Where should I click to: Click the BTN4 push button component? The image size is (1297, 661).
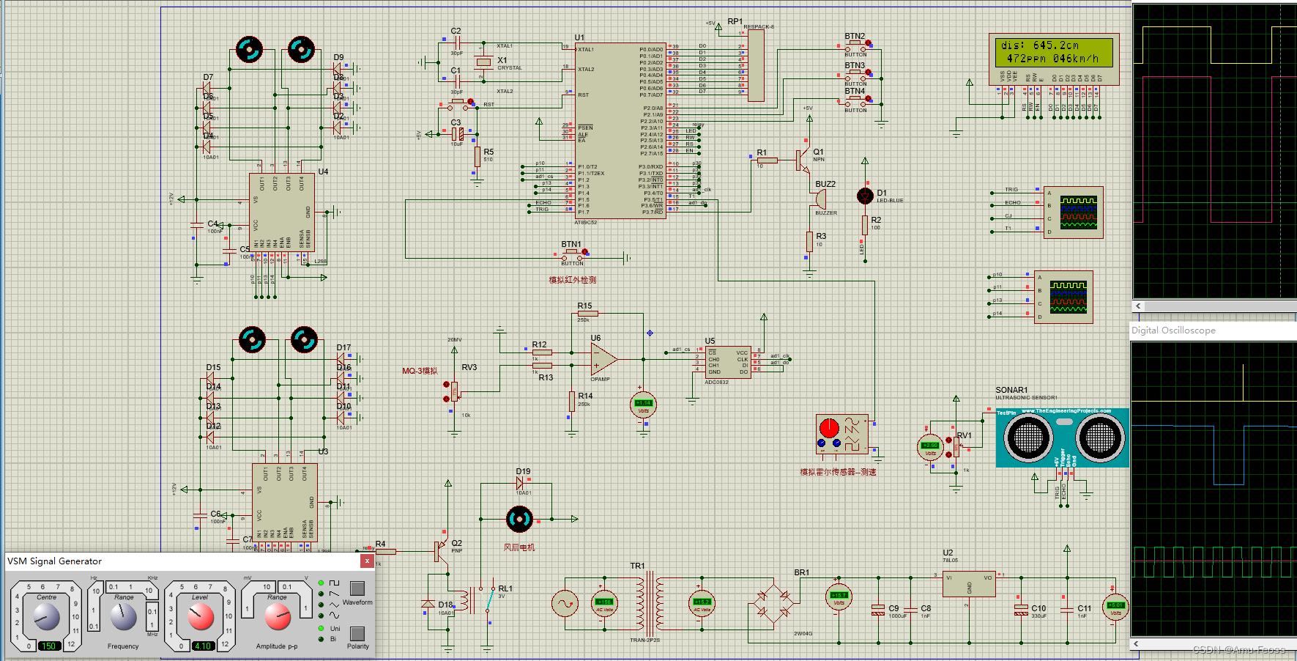(855, 103)
